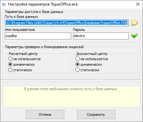Click the dialog title 'Настройка параметров TopazOffice.exe'
Screen dimensions: 143x122
[x=43, y=4]
